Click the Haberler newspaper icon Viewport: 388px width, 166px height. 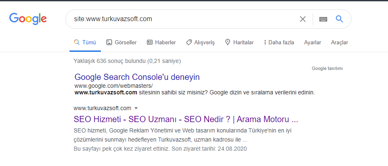click(x=150, y=42)
